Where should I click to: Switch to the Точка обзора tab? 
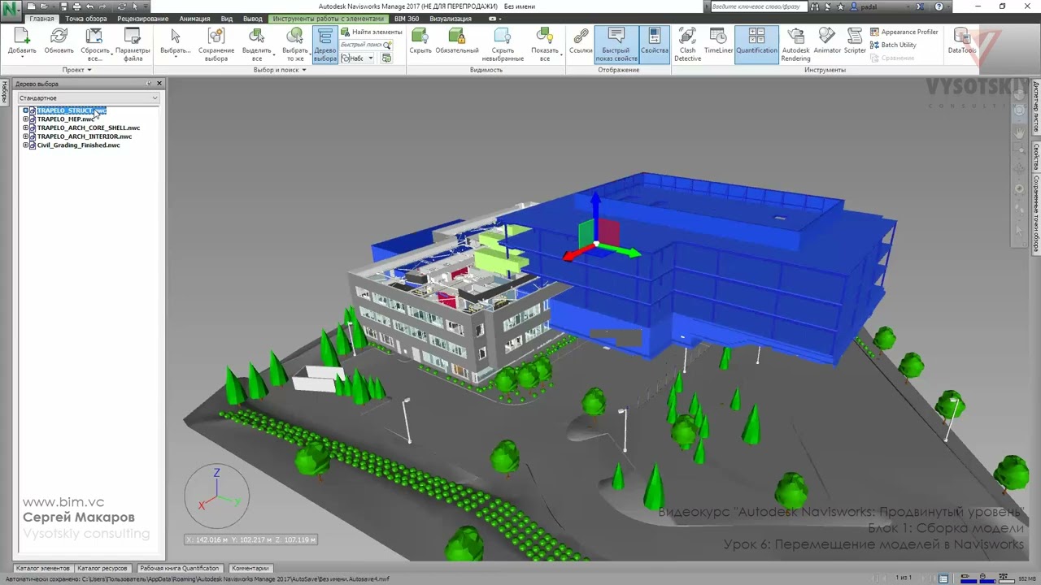coord(85,19)
